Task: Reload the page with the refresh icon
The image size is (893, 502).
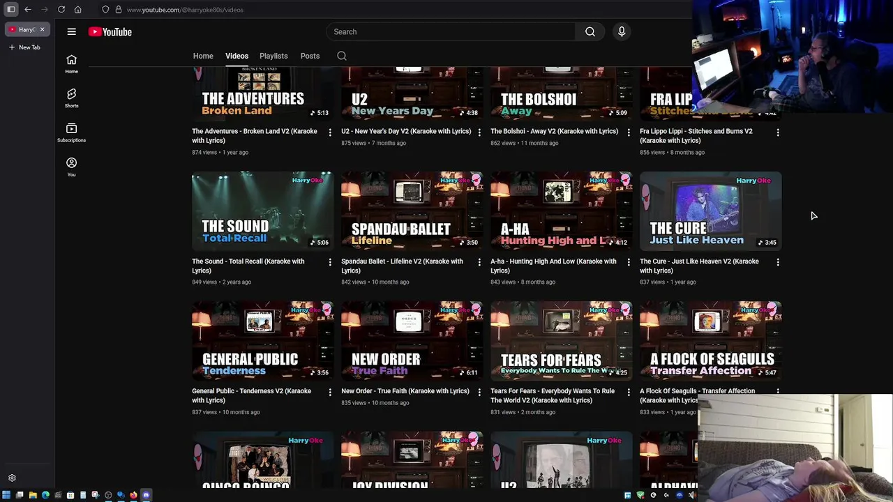Action: [61, 10]
